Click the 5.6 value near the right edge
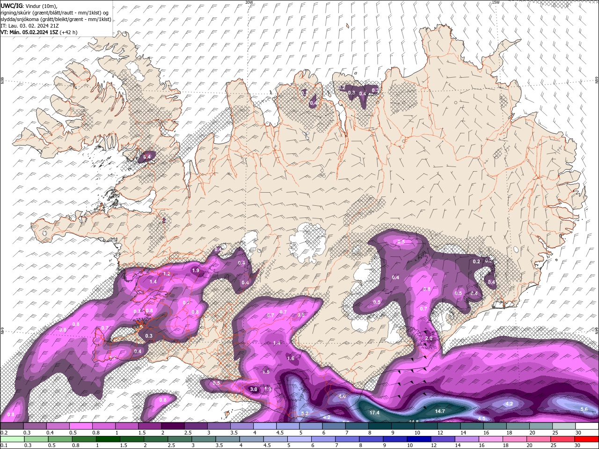The width and height of the screenshot is (599, 449). [584, 409]
